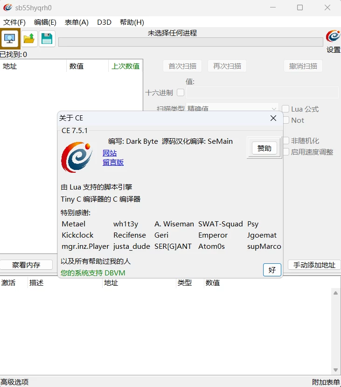This screenshot has height=387, width=341.
Task: Open the D3D menu
Action: [104, 22]
